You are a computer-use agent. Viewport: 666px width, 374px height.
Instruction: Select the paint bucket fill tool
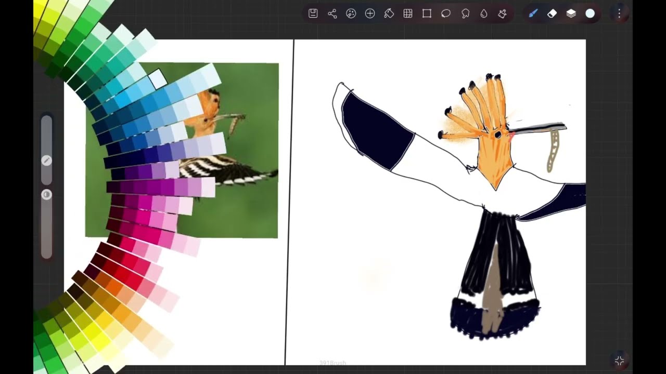click(x=389, y=14)
